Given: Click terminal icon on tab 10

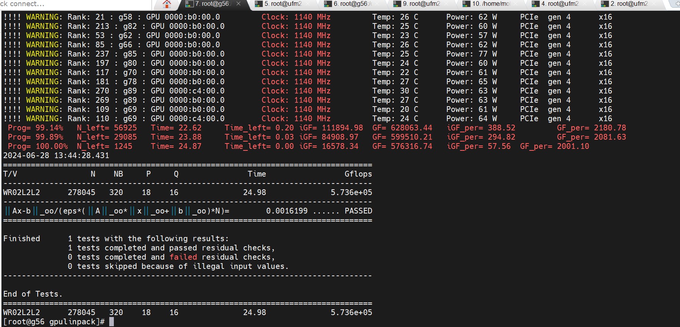Looking at the screenshot, I should click(466, 4).
